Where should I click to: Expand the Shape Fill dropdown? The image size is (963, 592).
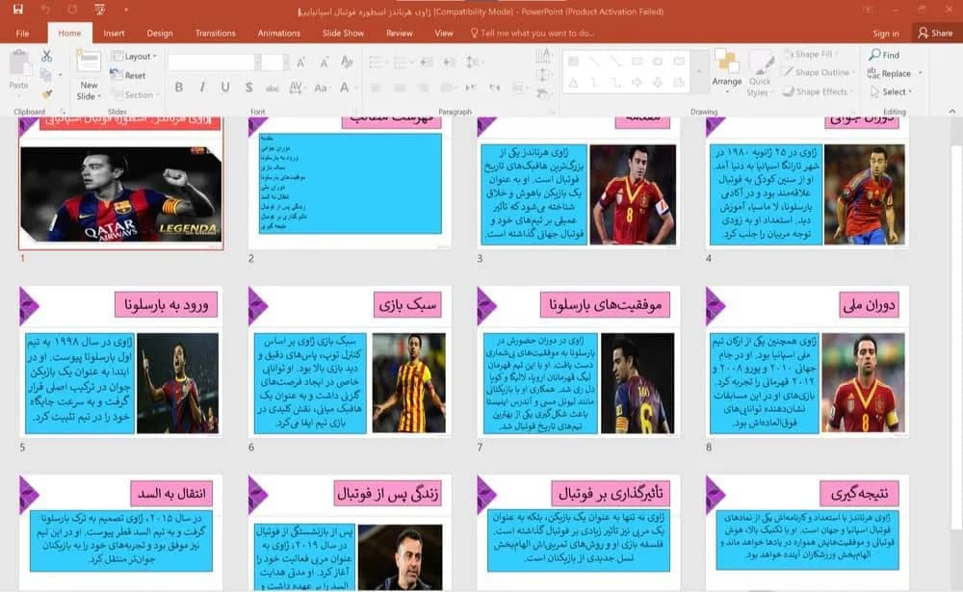click(x=811, y=54)
